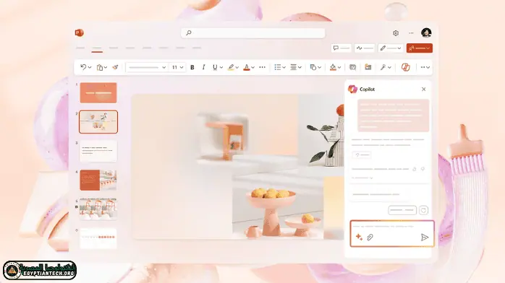Click the small question-mark chip in Copilot
This screenshot has height=283, width=505.
click(x=362, y=155)
